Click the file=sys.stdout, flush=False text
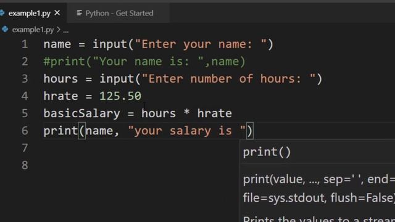This screenshot has width=395, height=222. 319,197
